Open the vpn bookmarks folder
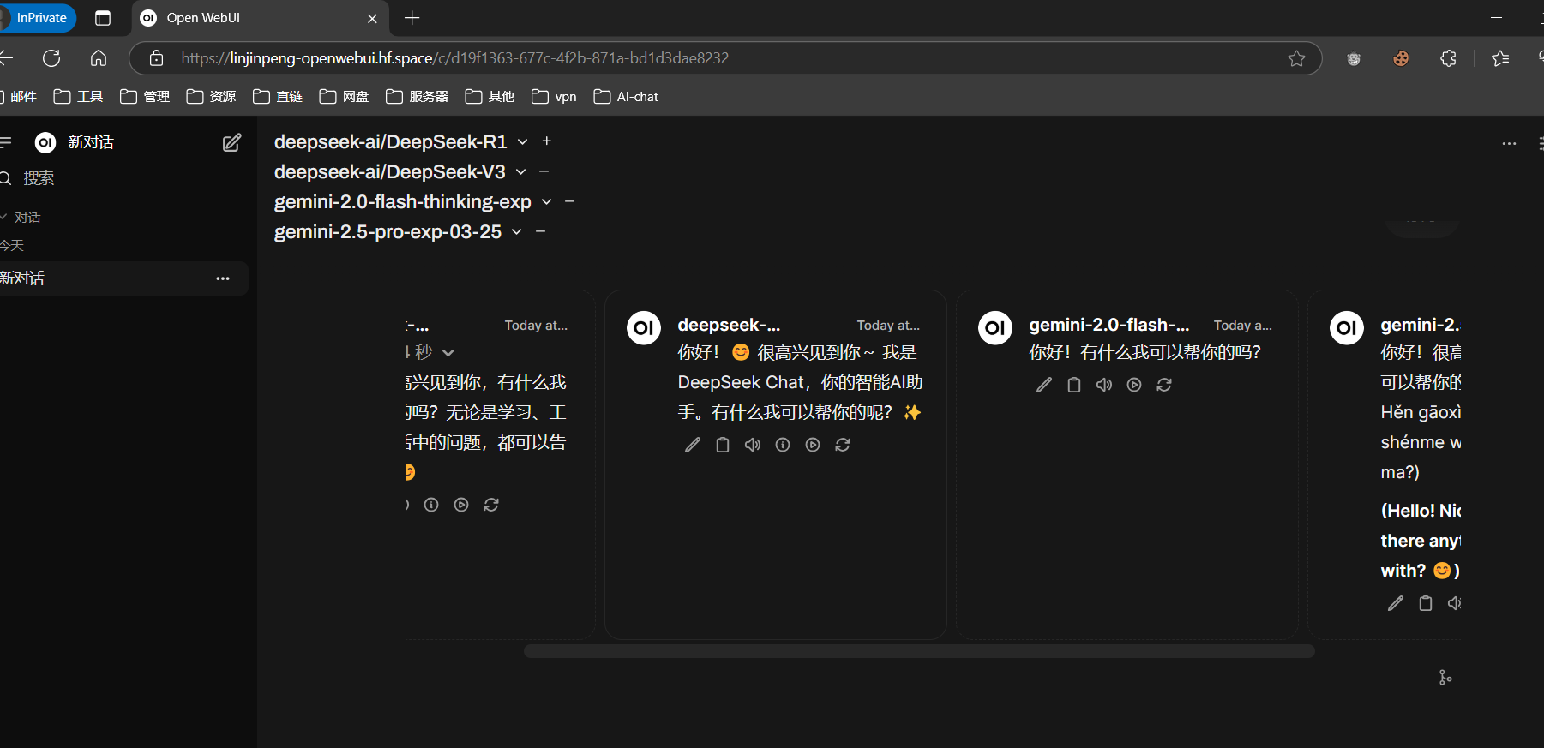The height and width of the screenshot is (748, 1544). (554, 97)
